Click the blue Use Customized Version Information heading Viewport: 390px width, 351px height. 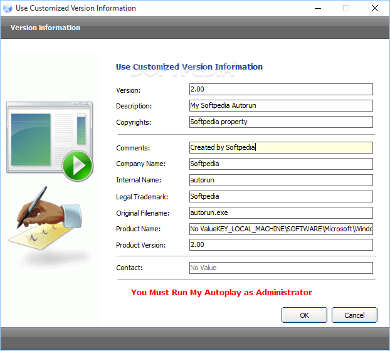click(x=189, y=67)
